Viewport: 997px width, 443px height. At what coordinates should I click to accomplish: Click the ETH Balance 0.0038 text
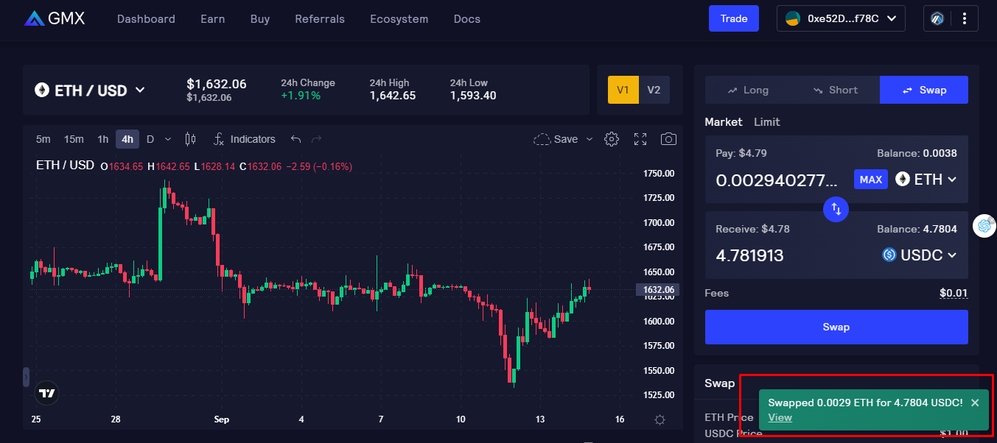tap(917, 154)
